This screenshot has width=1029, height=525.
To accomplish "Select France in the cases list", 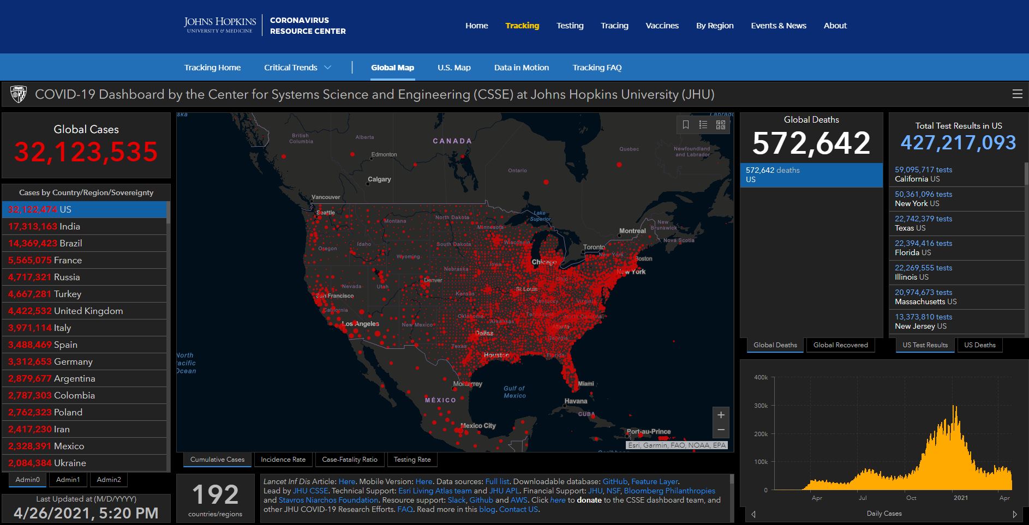I will [x=84, y=261].
